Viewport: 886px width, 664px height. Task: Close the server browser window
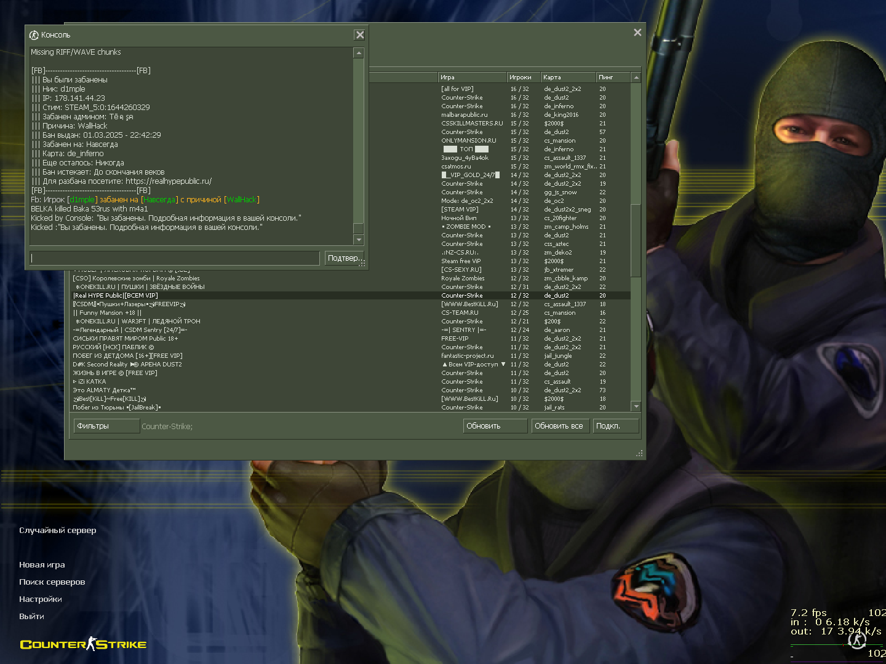(637, 33)
